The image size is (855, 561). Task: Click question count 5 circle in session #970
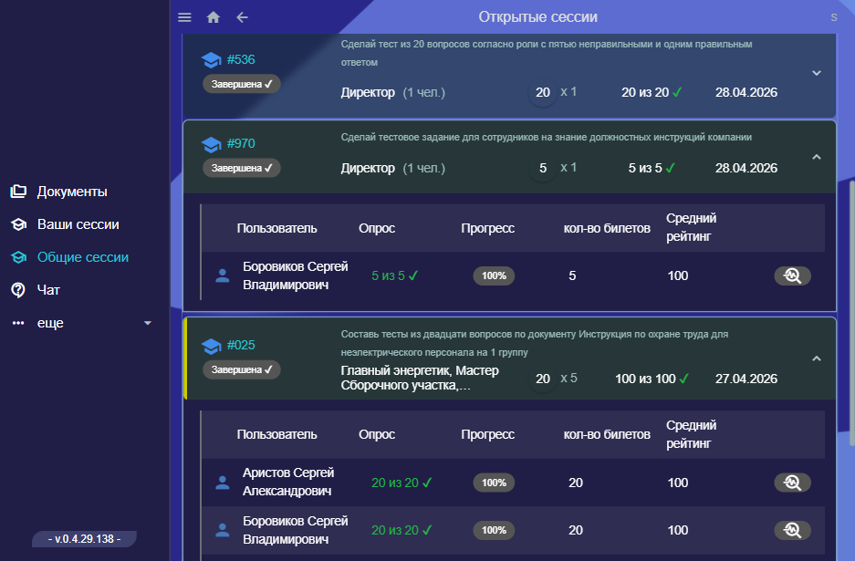(543, 168)
